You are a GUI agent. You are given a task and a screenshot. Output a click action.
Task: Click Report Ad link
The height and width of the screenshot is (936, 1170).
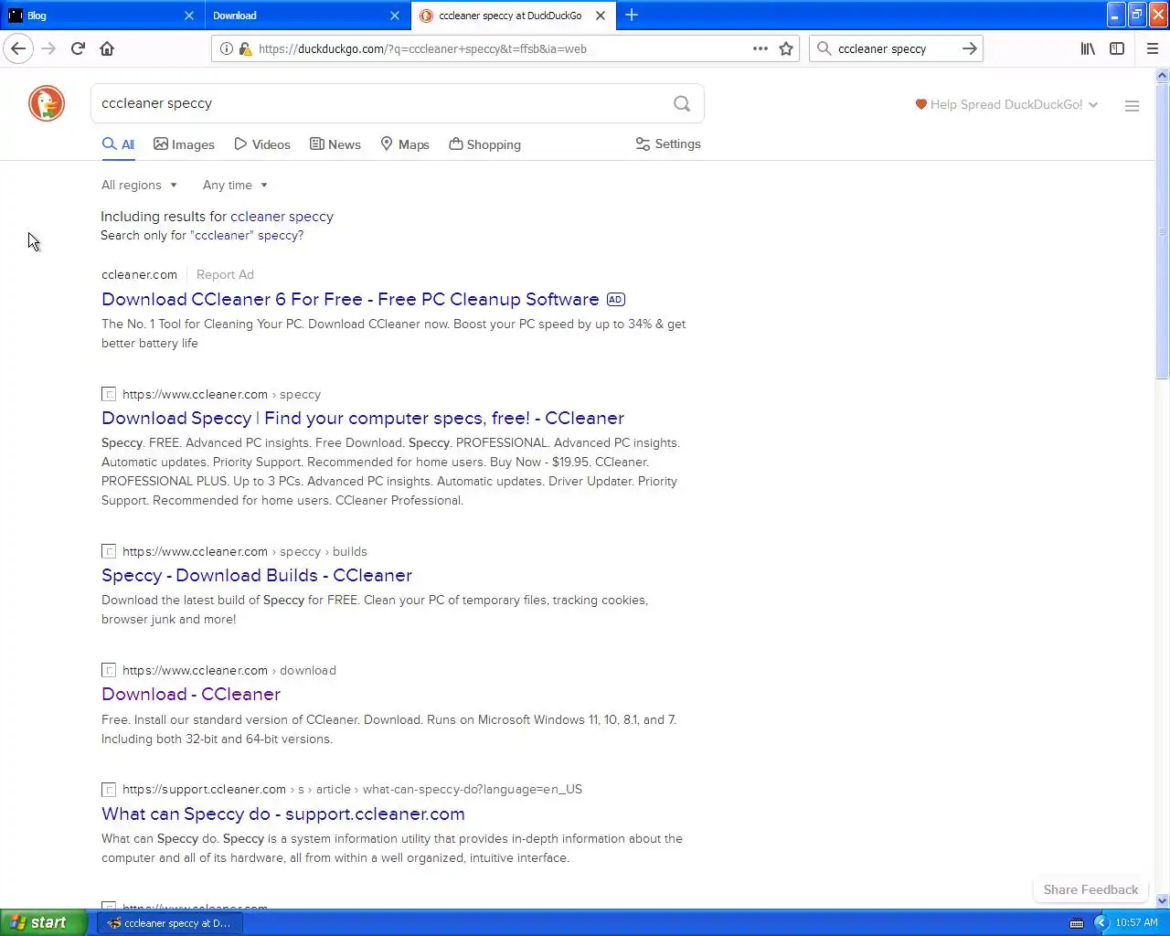(x=225, y=274)
